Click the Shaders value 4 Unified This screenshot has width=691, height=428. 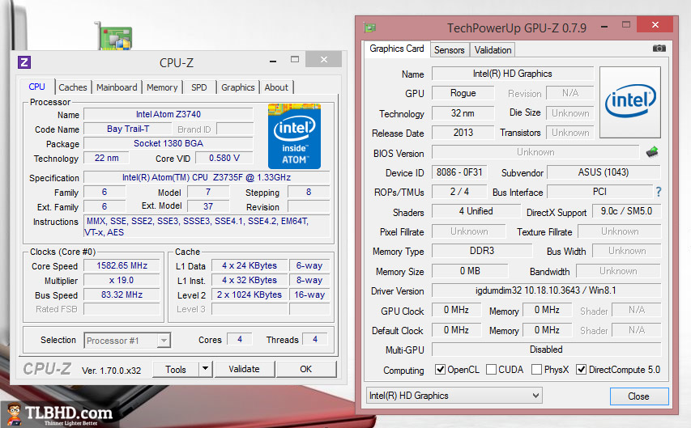(476, 211)
